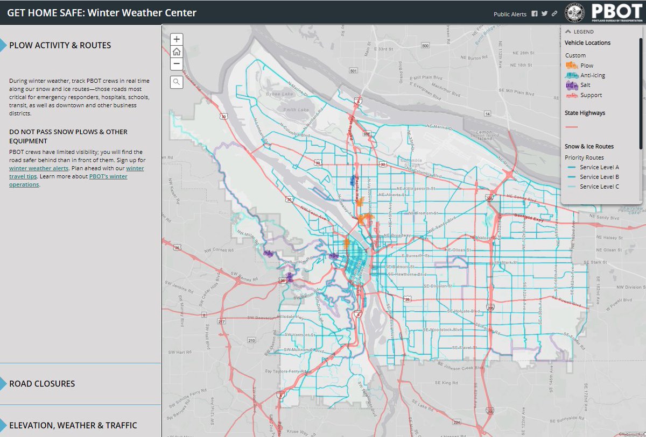Click the Support vehicle icon in legend
646x437 pixels.
click(x=572, y=95)
